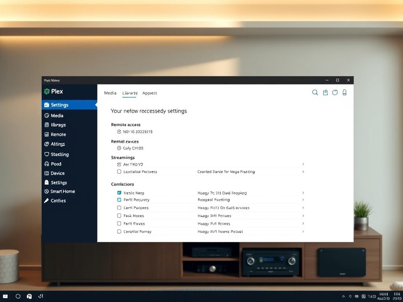
Task: Click the diamond icon in the system tray
Action: click(x=344, y=296)
